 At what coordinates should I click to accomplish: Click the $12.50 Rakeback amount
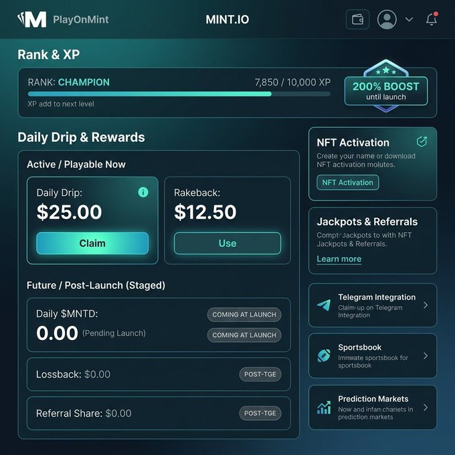205,212
